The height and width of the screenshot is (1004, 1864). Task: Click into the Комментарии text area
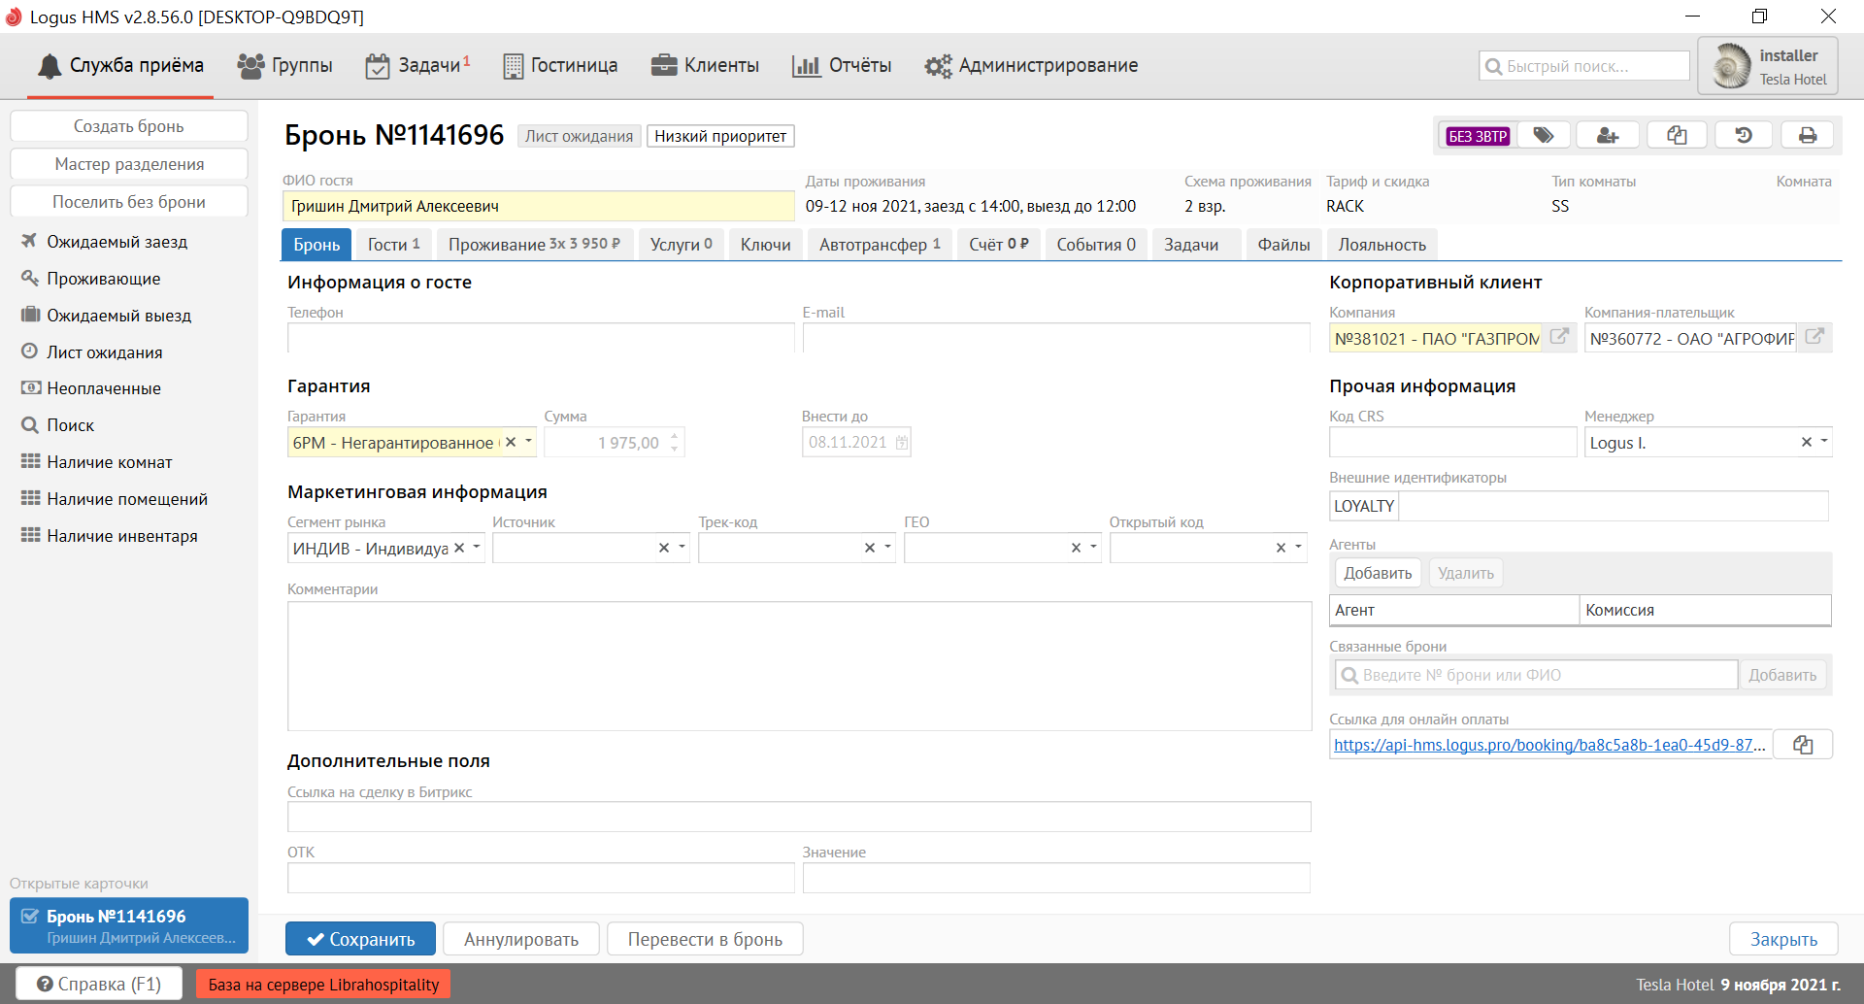click(799, 665)
